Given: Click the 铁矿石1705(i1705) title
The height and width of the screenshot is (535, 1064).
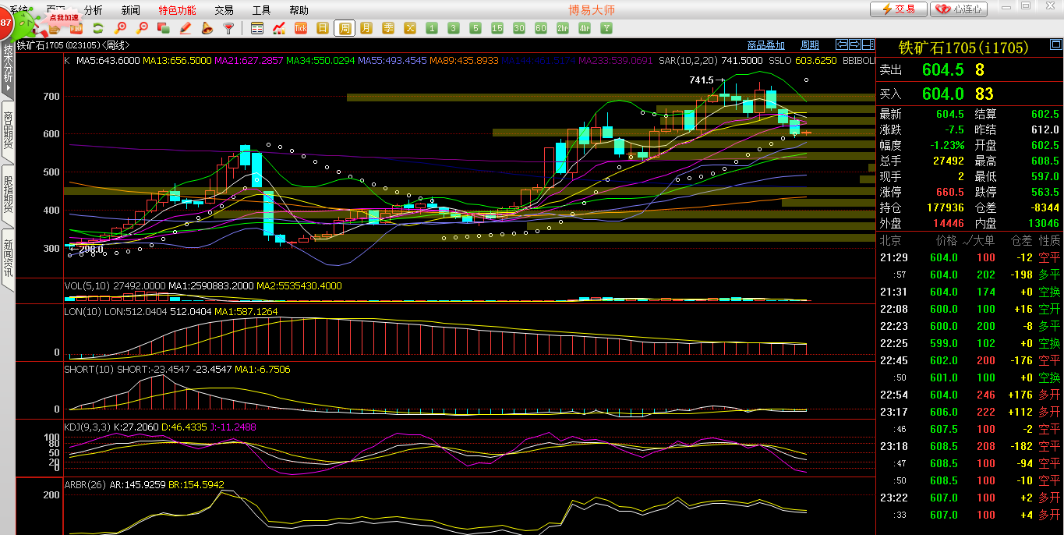Looking at the screenshot, I should click(963, 48).
